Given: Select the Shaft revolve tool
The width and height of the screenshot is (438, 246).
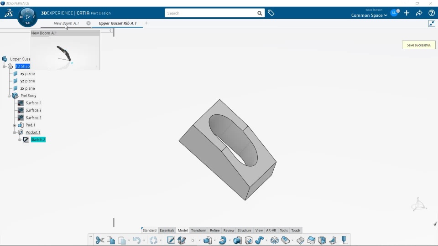Looking at the screenshot, I should 223,240.
